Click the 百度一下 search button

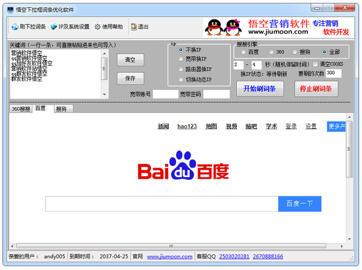[x=300, y=204]
